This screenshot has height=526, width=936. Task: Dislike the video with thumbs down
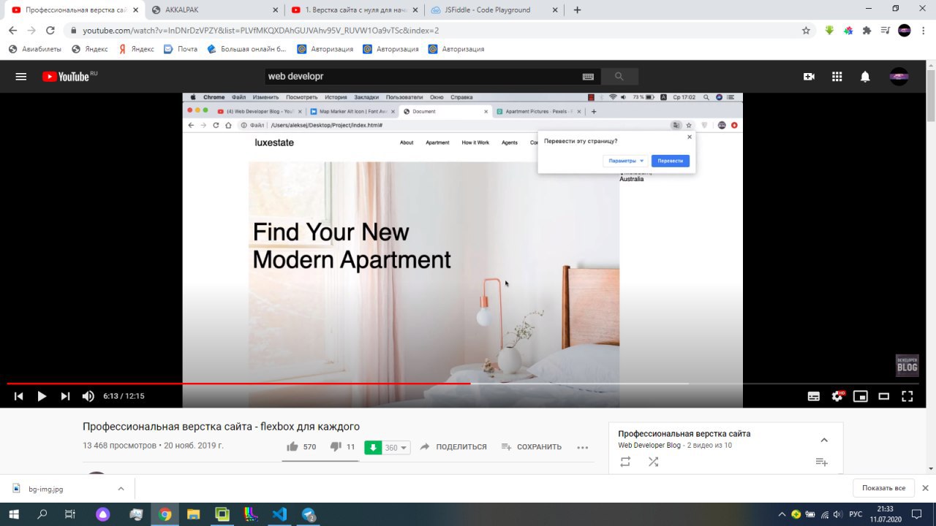pyautogui.click(x=336, y=447)
